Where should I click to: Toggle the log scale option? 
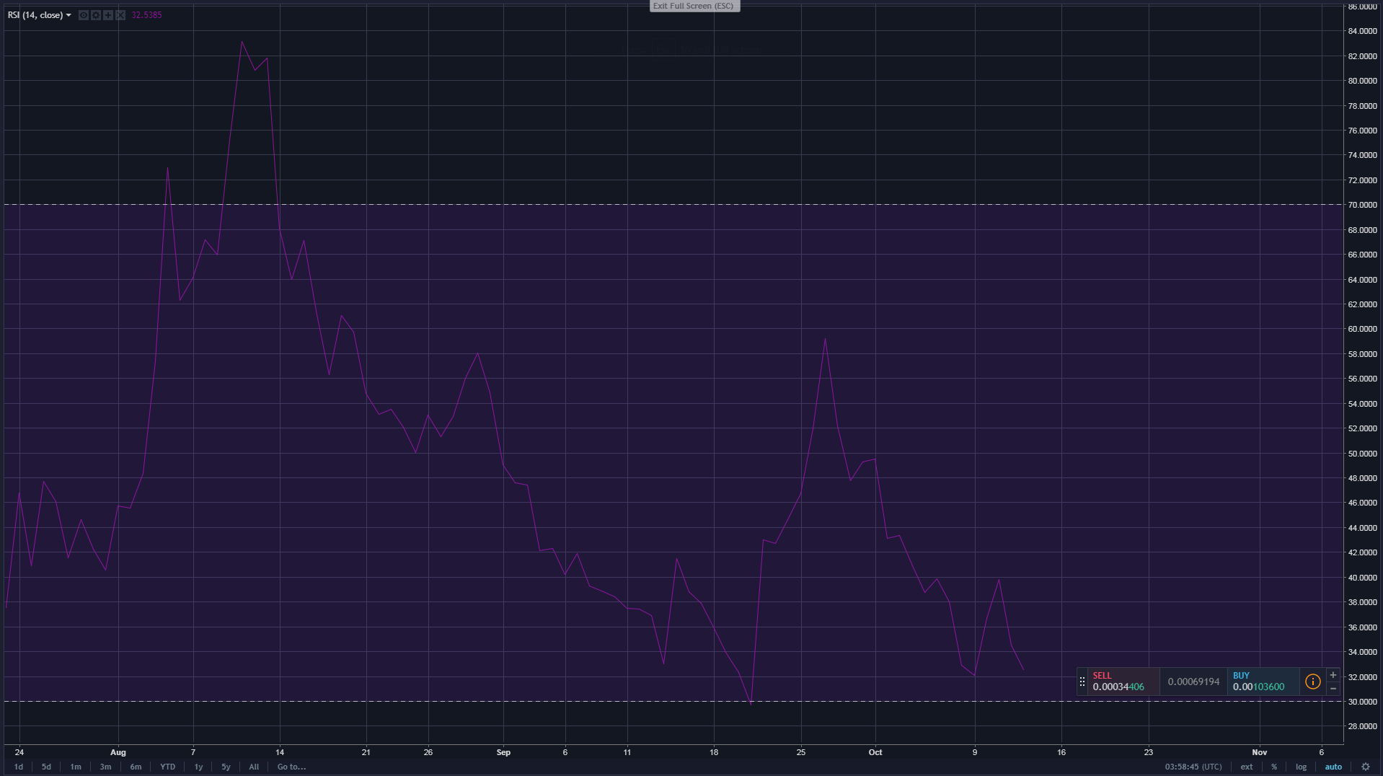point(1301,767)
